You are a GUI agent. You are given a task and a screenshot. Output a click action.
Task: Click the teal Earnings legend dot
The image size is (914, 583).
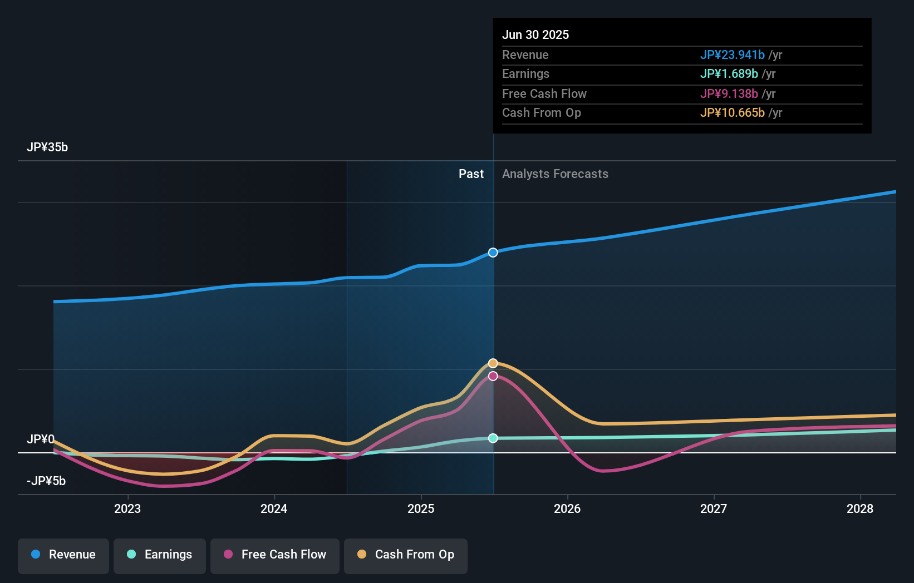coord(131,554)
